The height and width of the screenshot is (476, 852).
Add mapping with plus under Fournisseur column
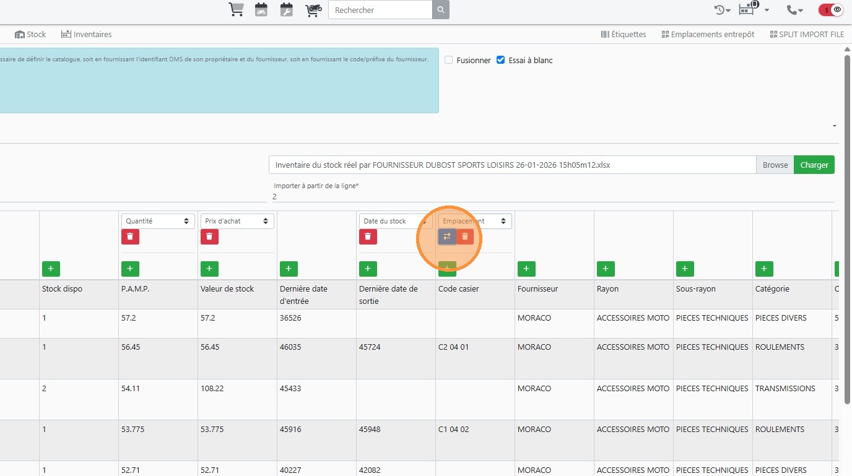(526, 269)
